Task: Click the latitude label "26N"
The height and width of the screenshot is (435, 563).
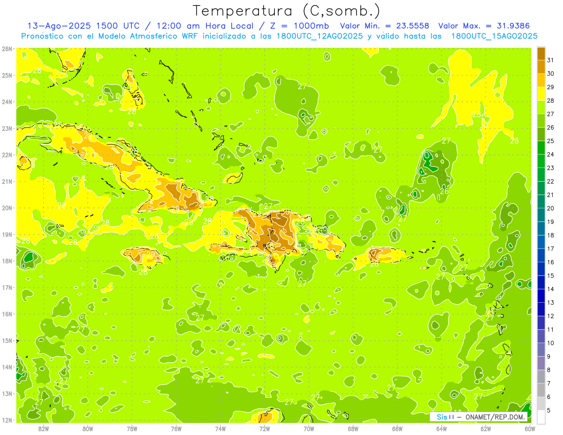Action: 7,49
